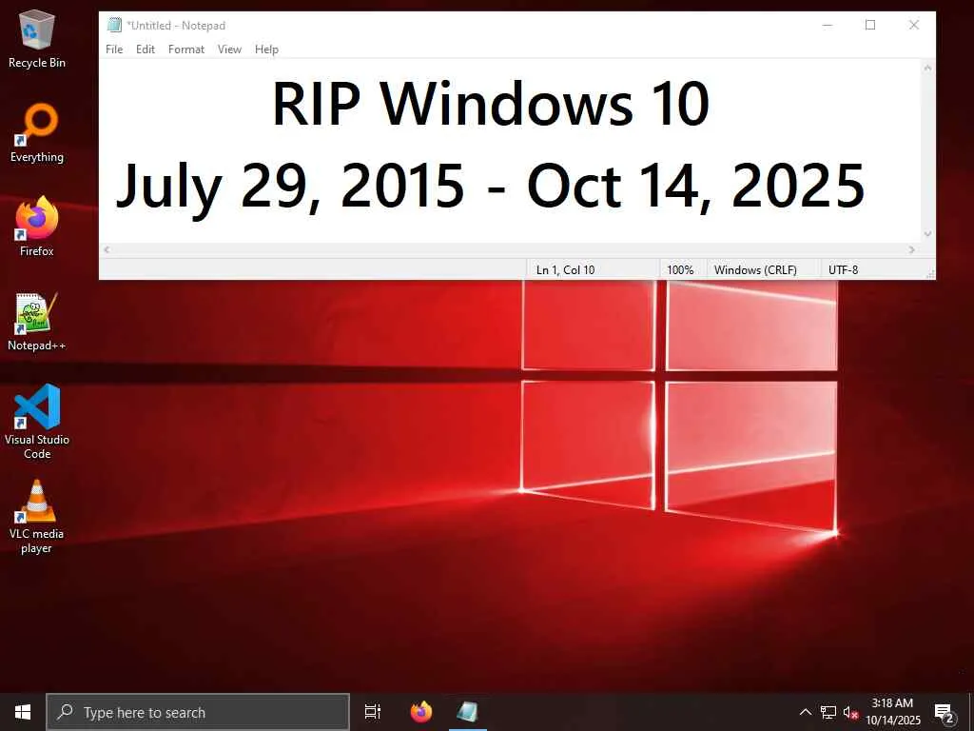Screen dimensions: 974x731
Task: Select the Notepad++ desktop shortcut
Action: pos(37,322)
